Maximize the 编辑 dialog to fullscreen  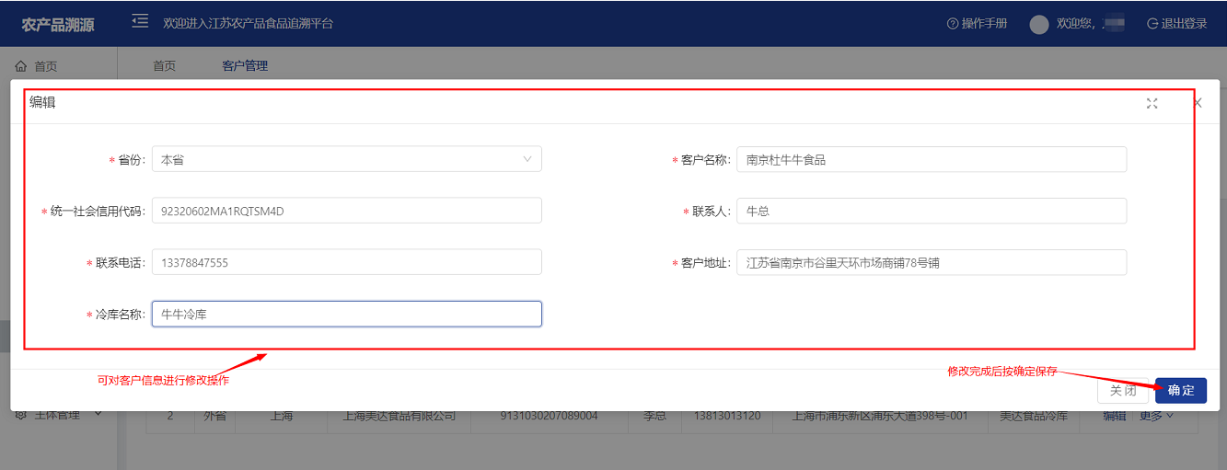tap(1152, 103)
